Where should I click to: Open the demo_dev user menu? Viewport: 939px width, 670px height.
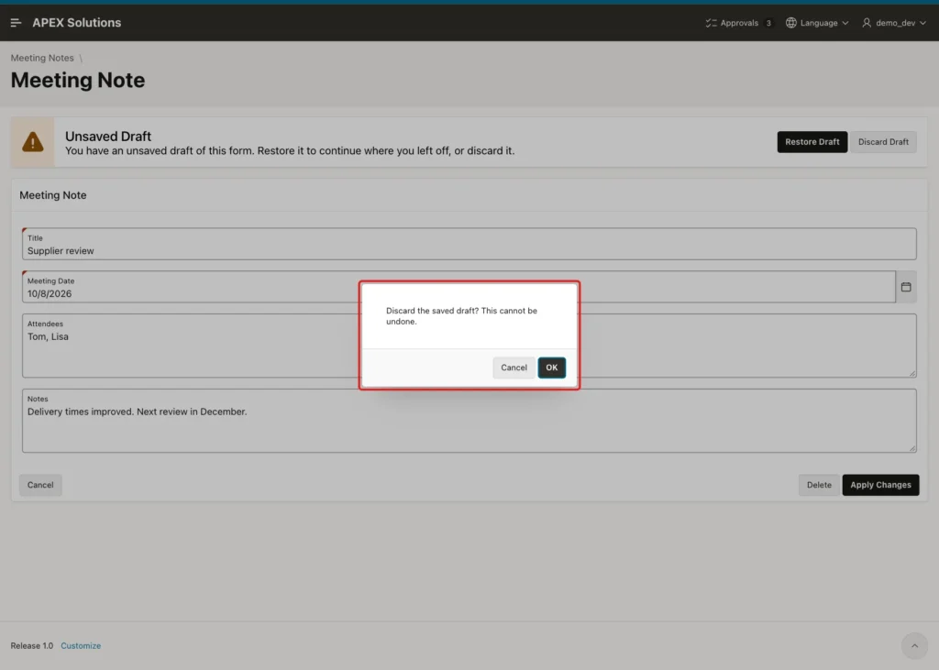coord(894,23)
